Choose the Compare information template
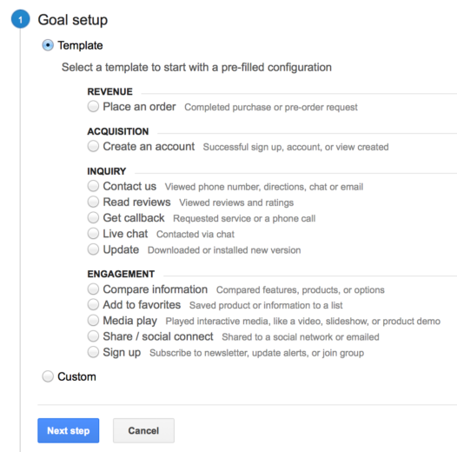 pos(93,289)
